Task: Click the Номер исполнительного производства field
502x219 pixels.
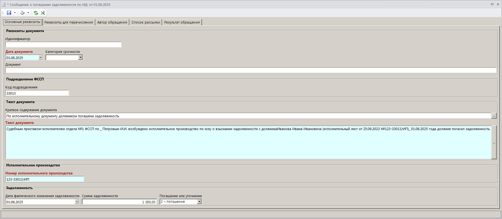Action: 44,179
